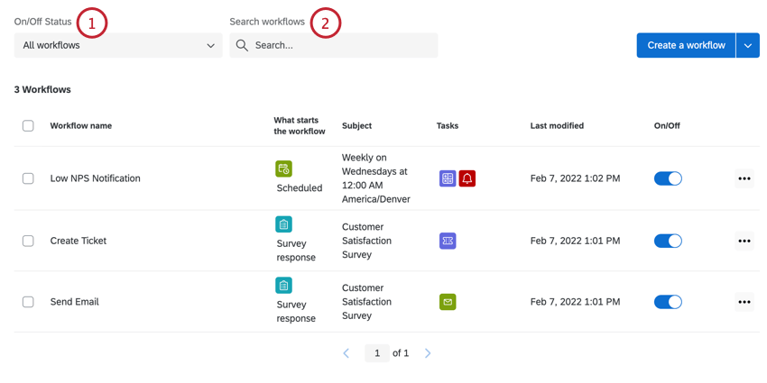Open the options menu for Low NPS Notification
The height and width of the screenshot is (383, 767).
744,178
